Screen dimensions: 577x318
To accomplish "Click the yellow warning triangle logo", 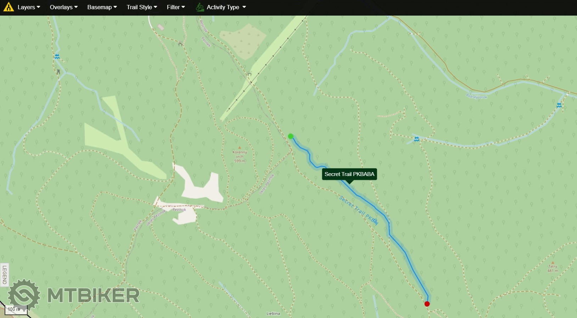I will tap(9, 7).
